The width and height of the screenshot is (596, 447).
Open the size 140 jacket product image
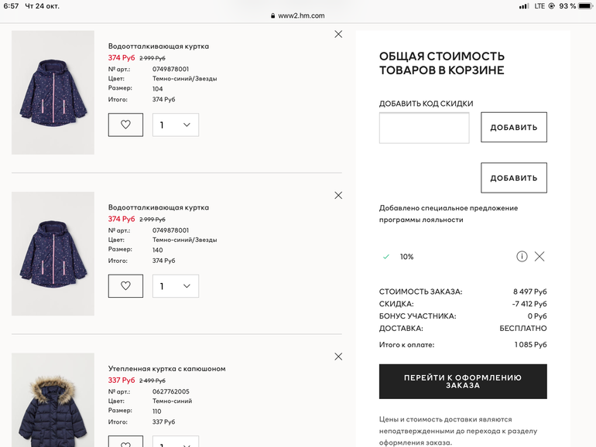(53, 254)
